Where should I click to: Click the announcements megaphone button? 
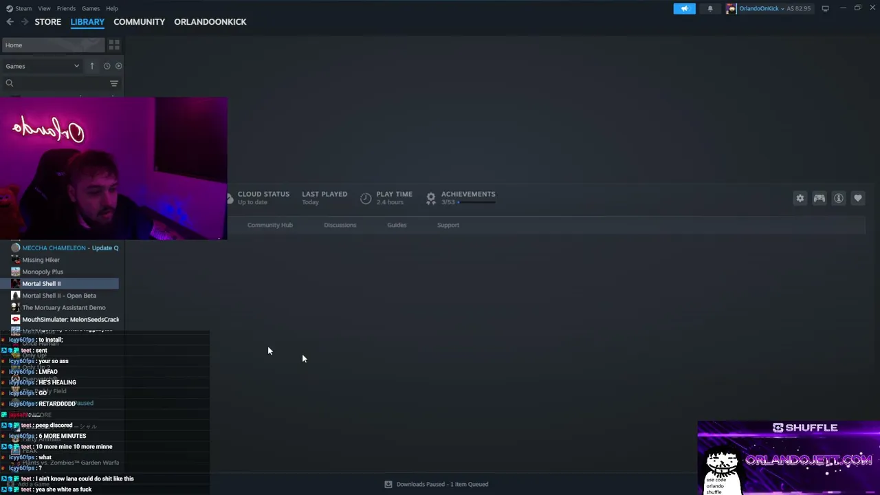point(684,8)
